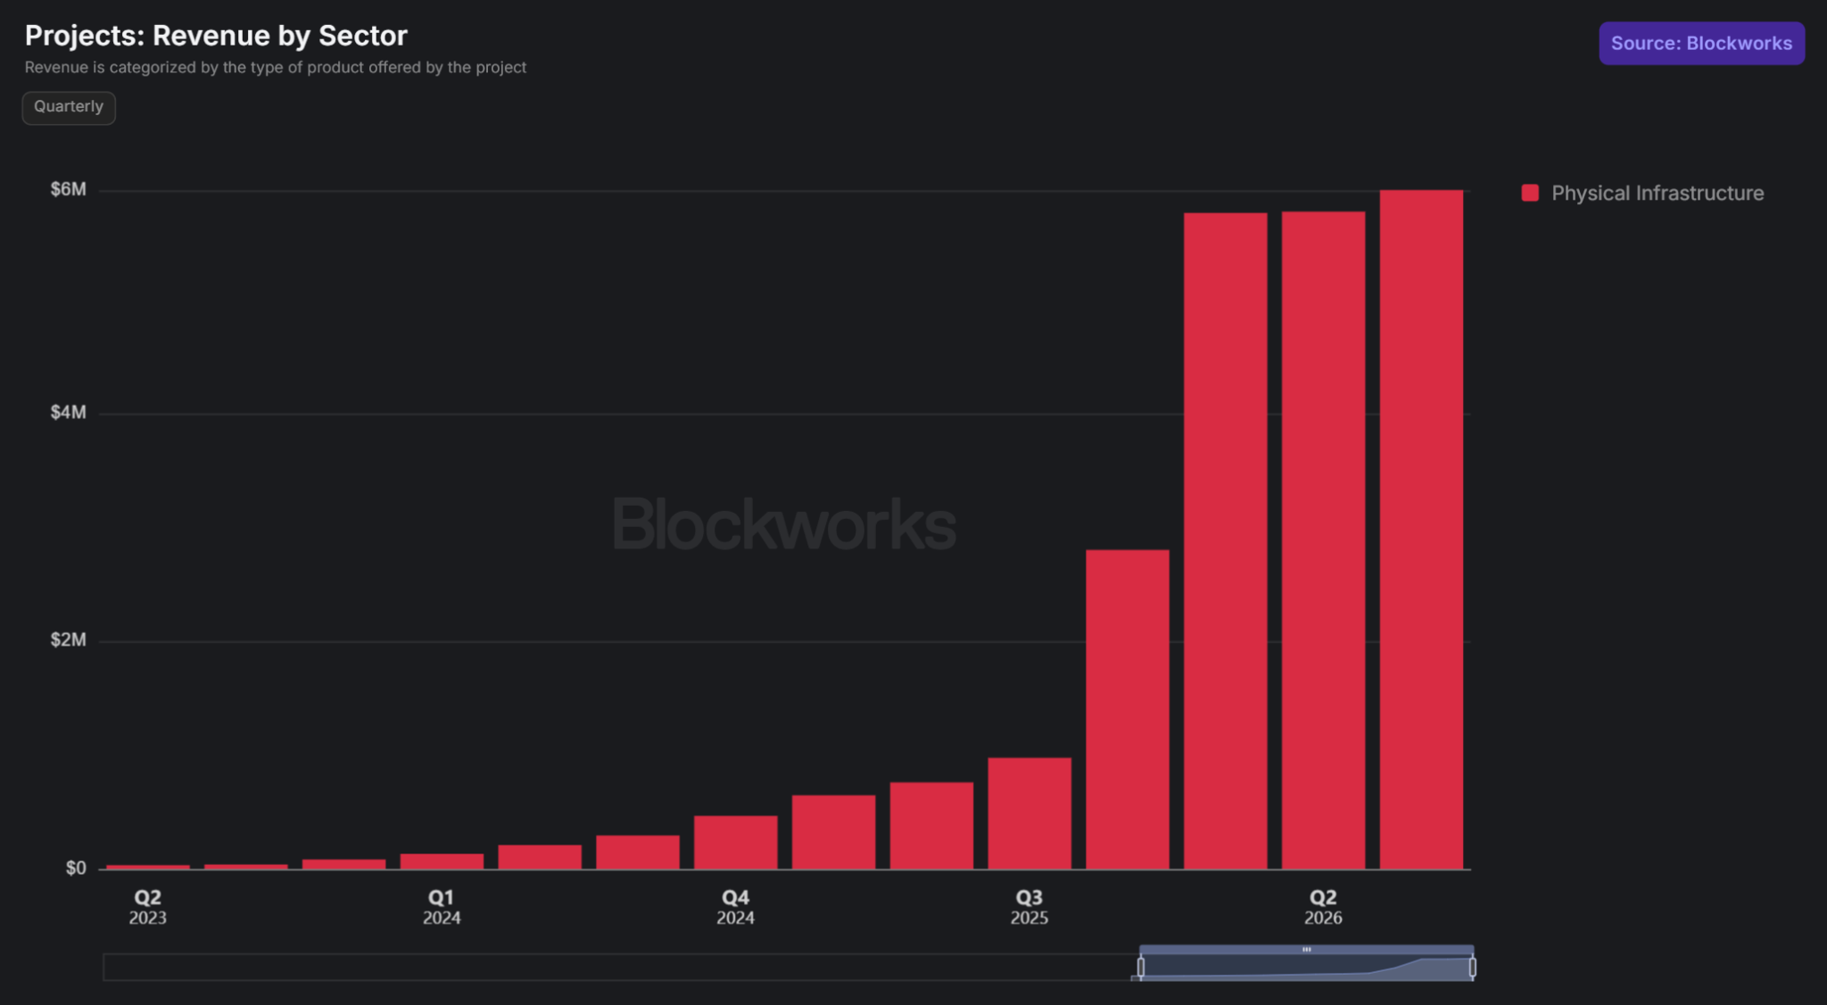
Task: Toggle the Physical Infrastructure red legend swatch
Action: (1530, 193)
